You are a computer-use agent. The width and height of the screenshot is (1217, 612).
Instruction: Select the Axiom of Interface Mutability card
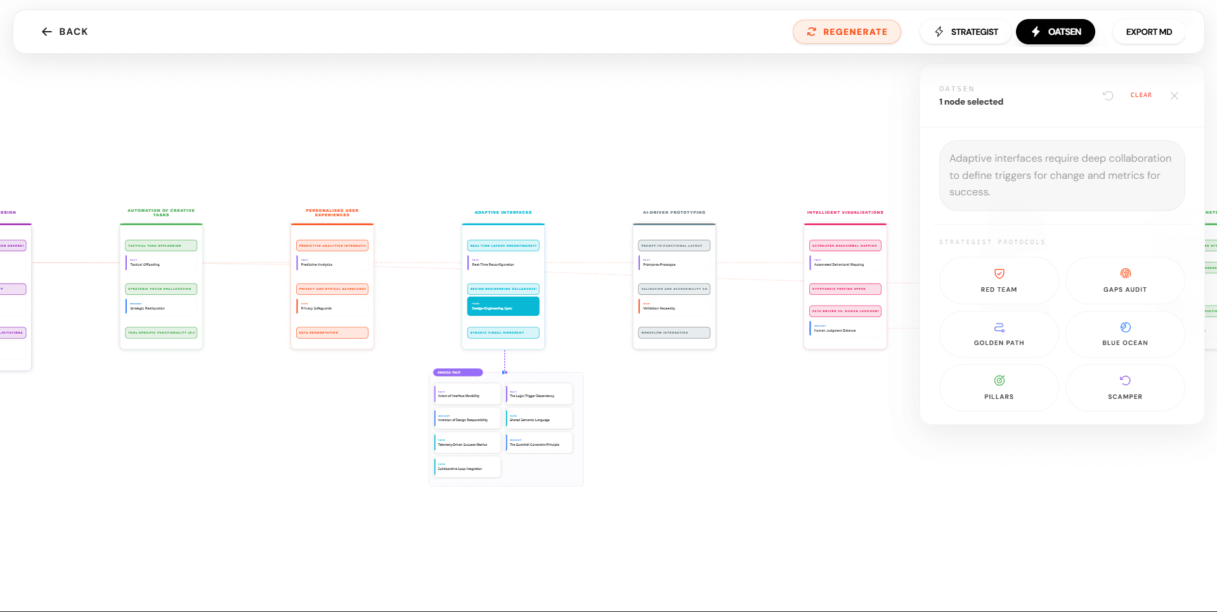coord(466,393)
